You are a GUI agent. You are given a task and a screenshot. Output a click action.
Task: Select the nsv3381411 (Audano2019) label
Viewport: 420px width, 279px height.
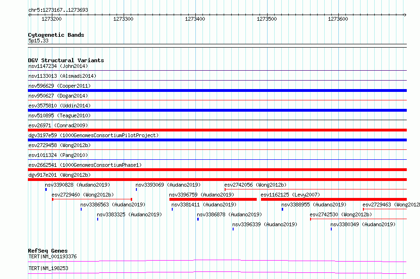(204, 205)
